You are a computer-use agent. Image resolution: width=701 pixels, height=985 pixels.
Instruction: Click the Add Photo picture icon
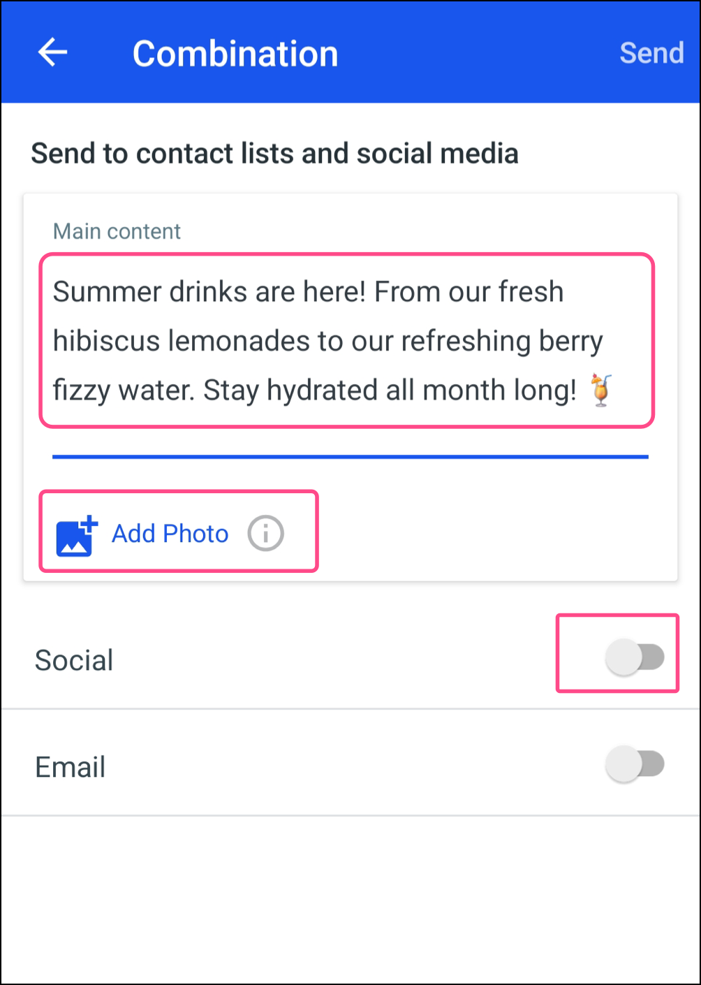tap(76, 535)
